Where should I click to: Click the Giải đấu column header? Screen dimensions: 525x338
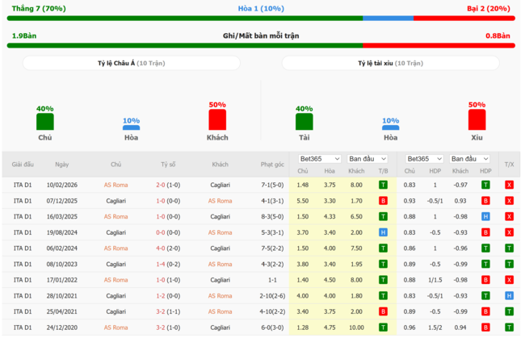click(x=23, y=165)
